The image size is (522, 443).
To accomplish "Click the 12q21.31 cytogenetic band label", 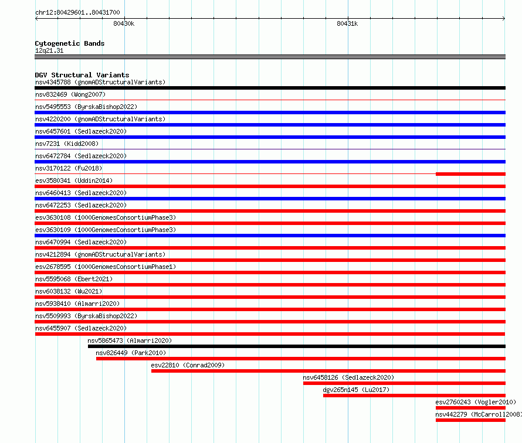I will point(49,50).
